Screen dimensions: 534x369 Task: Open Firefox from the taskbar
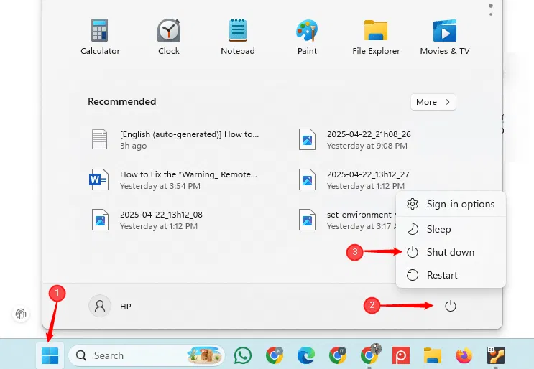464,356
